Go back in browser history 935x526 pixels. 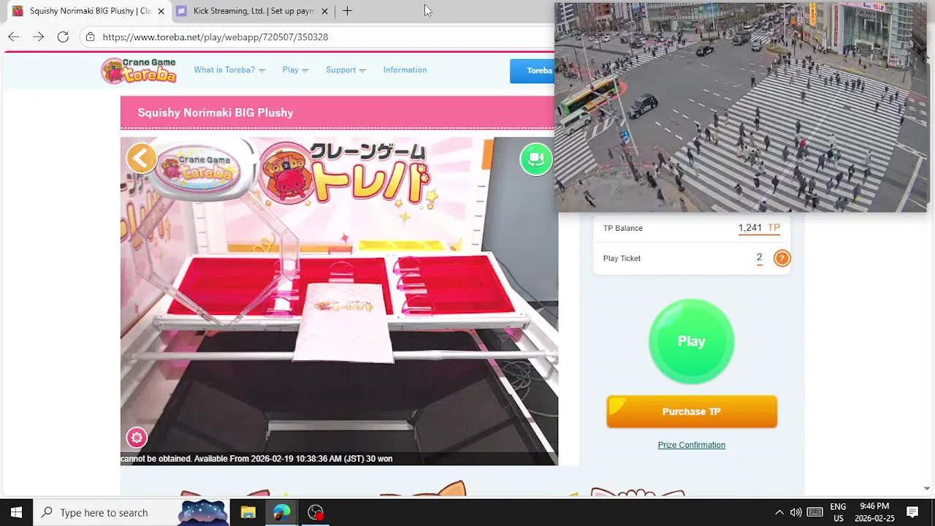tap(14, 37)
